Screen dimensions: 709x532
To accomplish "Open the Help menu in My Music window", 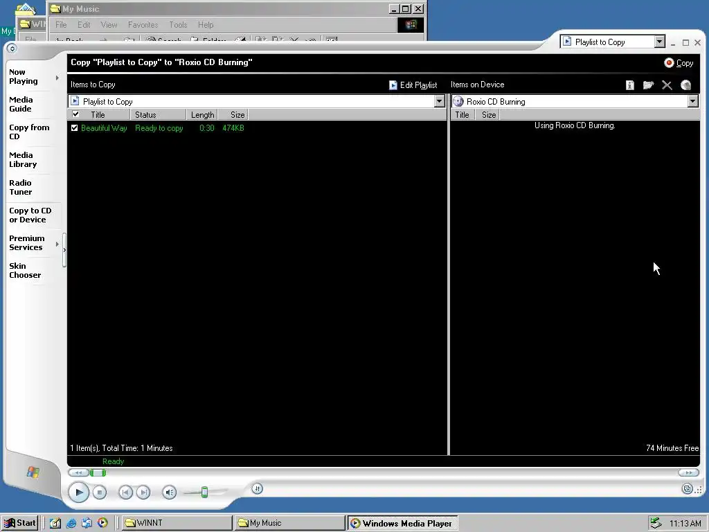I will point(206,25).
